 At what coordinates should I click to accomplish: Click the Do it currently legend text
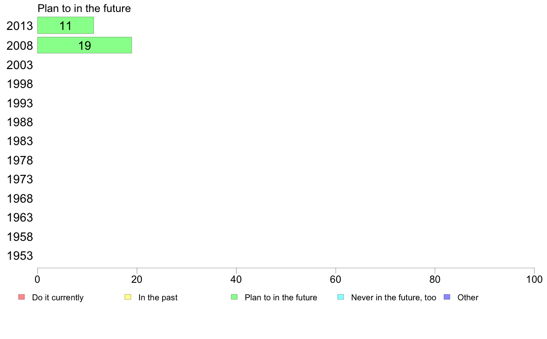[x=58, y=298]
